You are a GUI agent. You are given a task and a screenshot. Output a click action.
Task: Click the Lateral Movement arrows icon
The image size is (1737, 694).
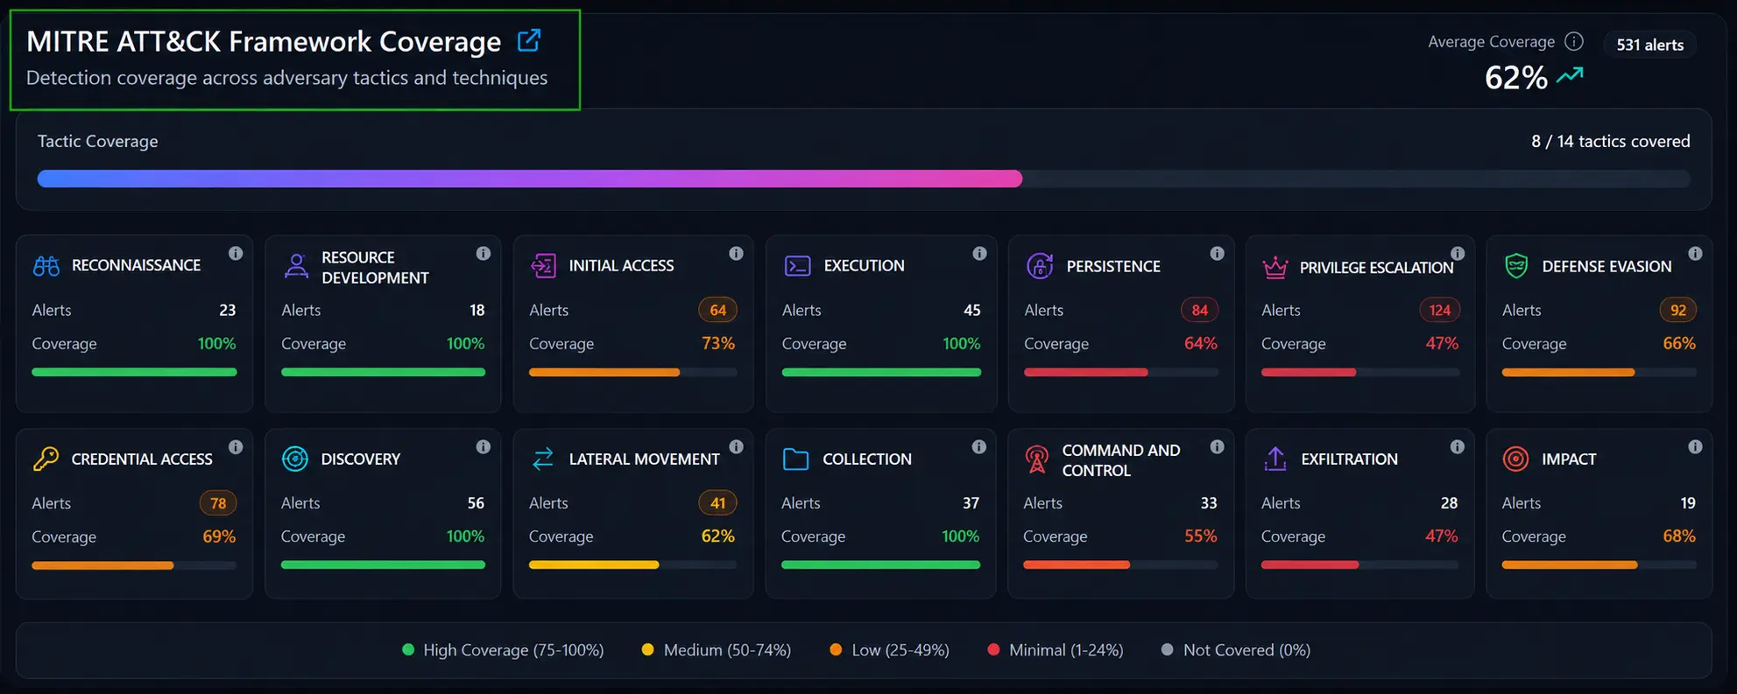pos(543,459)
